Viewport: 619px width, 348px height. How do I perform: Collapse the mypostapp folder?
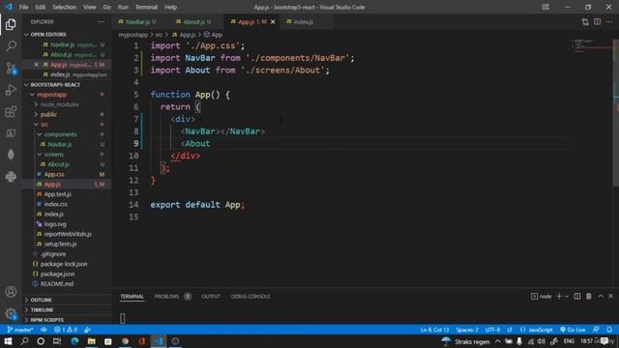click(x=51, y=95)
